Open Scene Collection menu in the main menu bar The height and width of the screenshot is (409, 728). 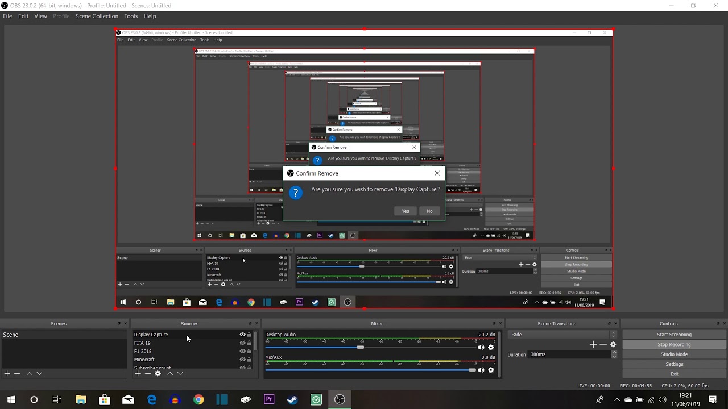(x=97, y=16)
